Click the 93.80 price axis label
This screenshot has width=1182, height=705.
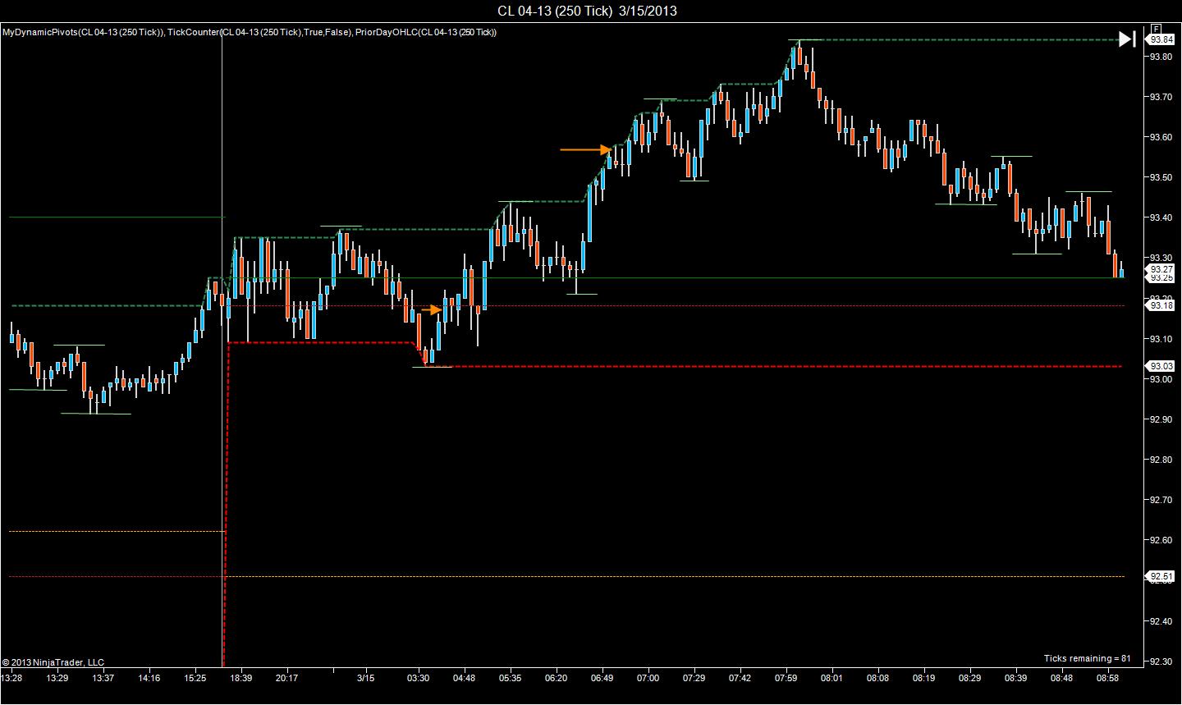[1161, 57]
